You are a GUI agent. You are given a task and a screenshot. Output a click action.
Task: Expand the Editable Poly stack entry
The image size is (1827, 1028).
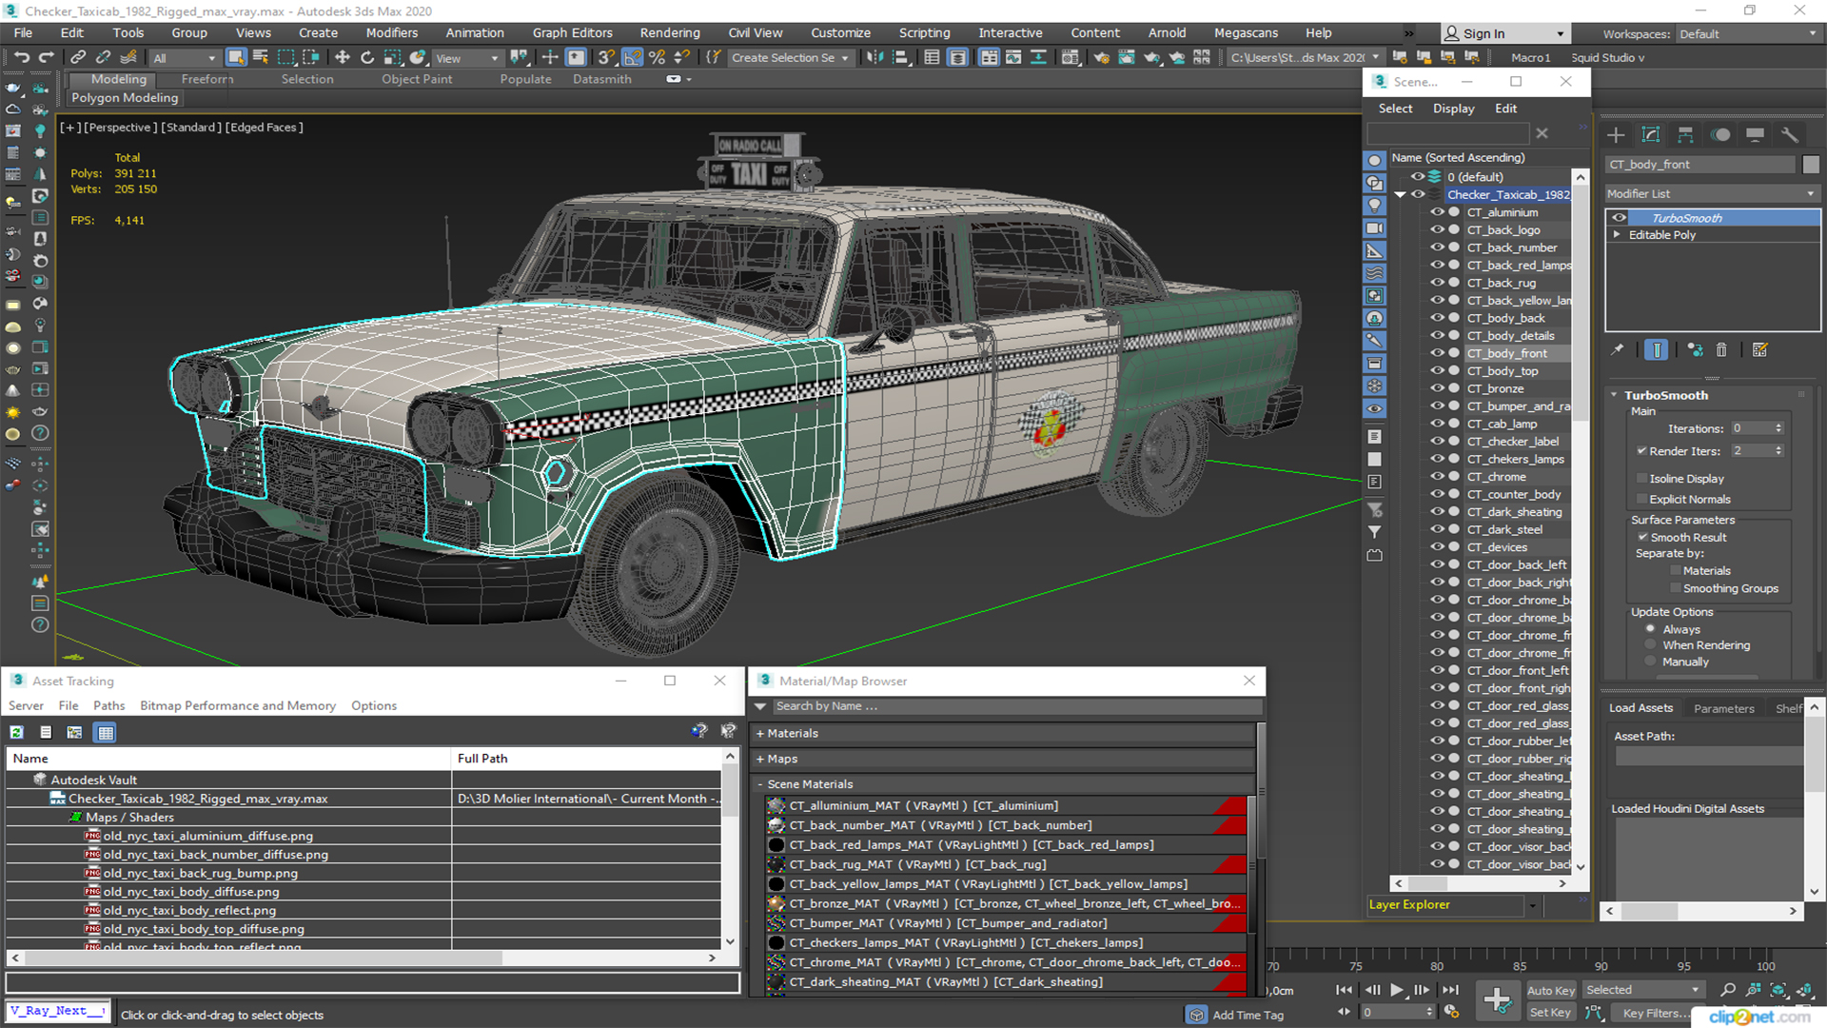[x=1617, y=235]
